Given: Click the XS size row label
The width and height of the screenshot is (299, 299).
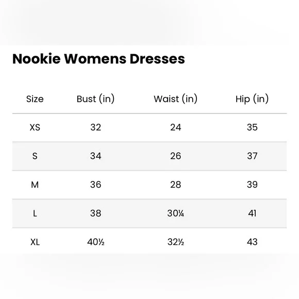Looking at the screenshot, I should tap(35, 127).
